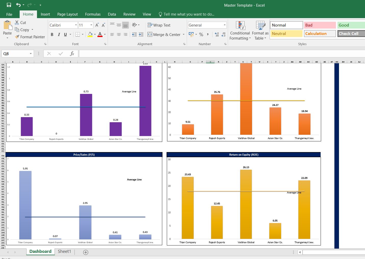Add new sheet with plus icon

point(86,252)
